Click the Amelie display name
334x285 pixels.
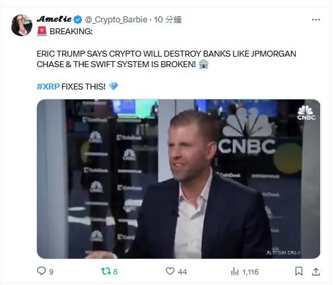tap(54, 19)
